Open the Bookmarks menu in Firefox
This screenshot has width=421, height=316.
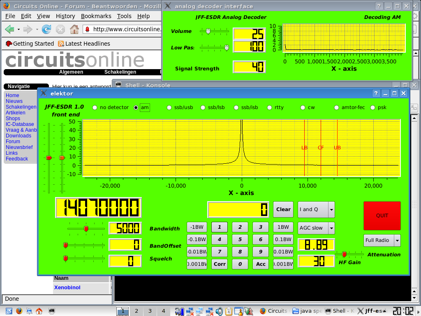(96, 16)
